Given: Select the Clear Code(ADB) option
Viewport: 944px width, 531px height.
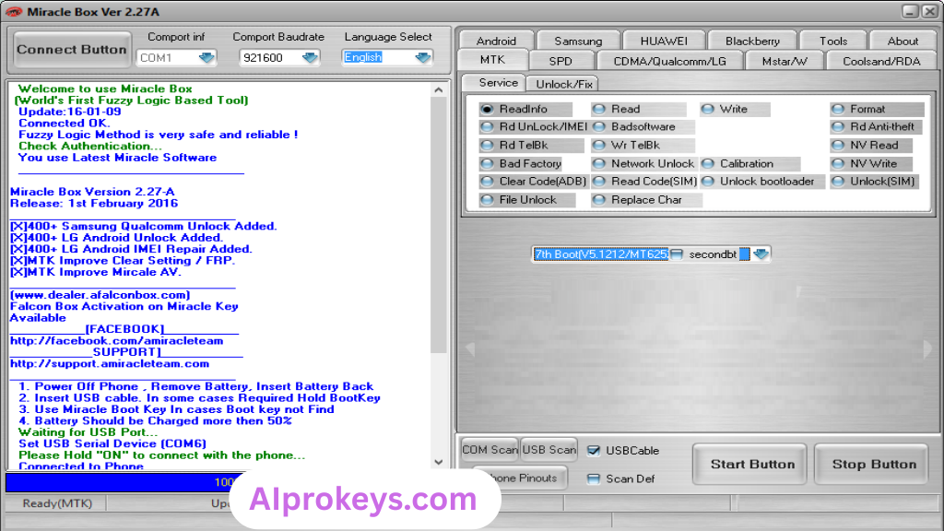Looking at the screenshot, I should coord(534,182).
